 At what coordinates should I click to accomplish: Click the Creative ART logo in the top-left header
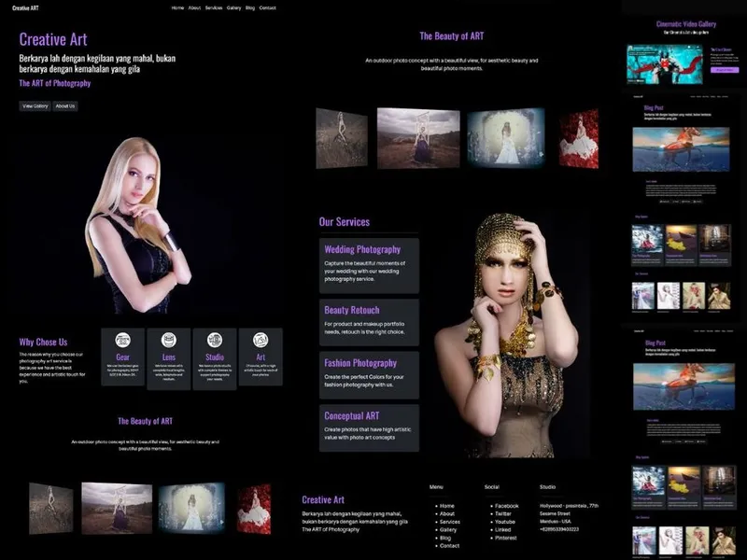(x=25, y=7)
